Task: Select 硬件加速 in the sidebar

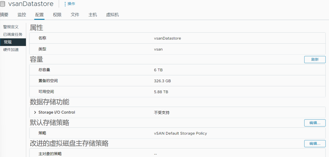Action: tap(11, 50)
